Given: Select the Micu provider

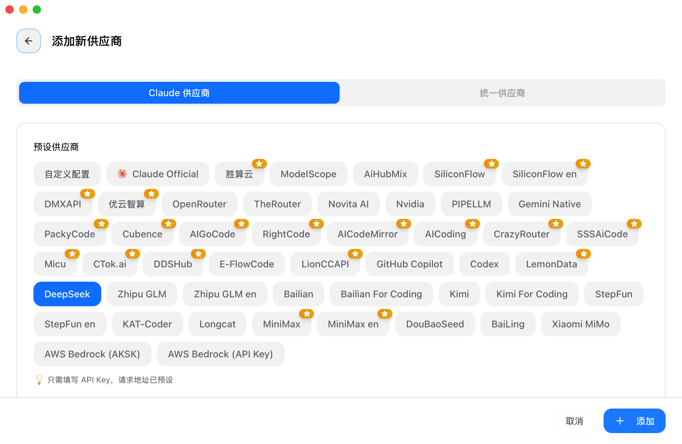Looking at the screenshot, I should pos(55,264).
